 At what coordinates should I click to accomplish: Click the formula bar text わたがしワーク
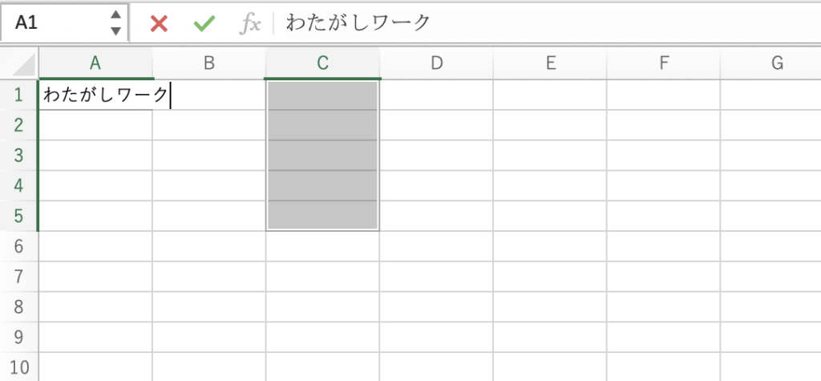click(358, 23)
